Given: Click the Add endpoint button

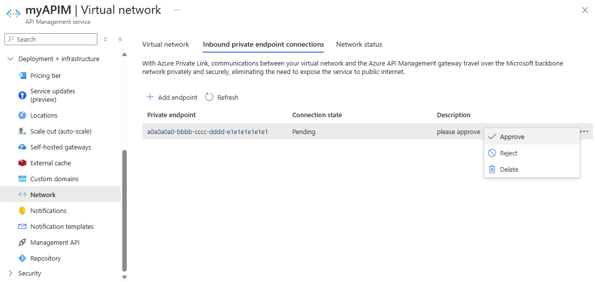Looking at the screenshot, I should [172, 97].
